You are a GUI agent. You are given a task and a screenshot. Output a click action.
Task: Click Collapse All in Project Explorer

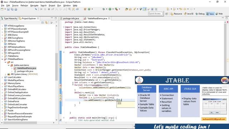43,23
